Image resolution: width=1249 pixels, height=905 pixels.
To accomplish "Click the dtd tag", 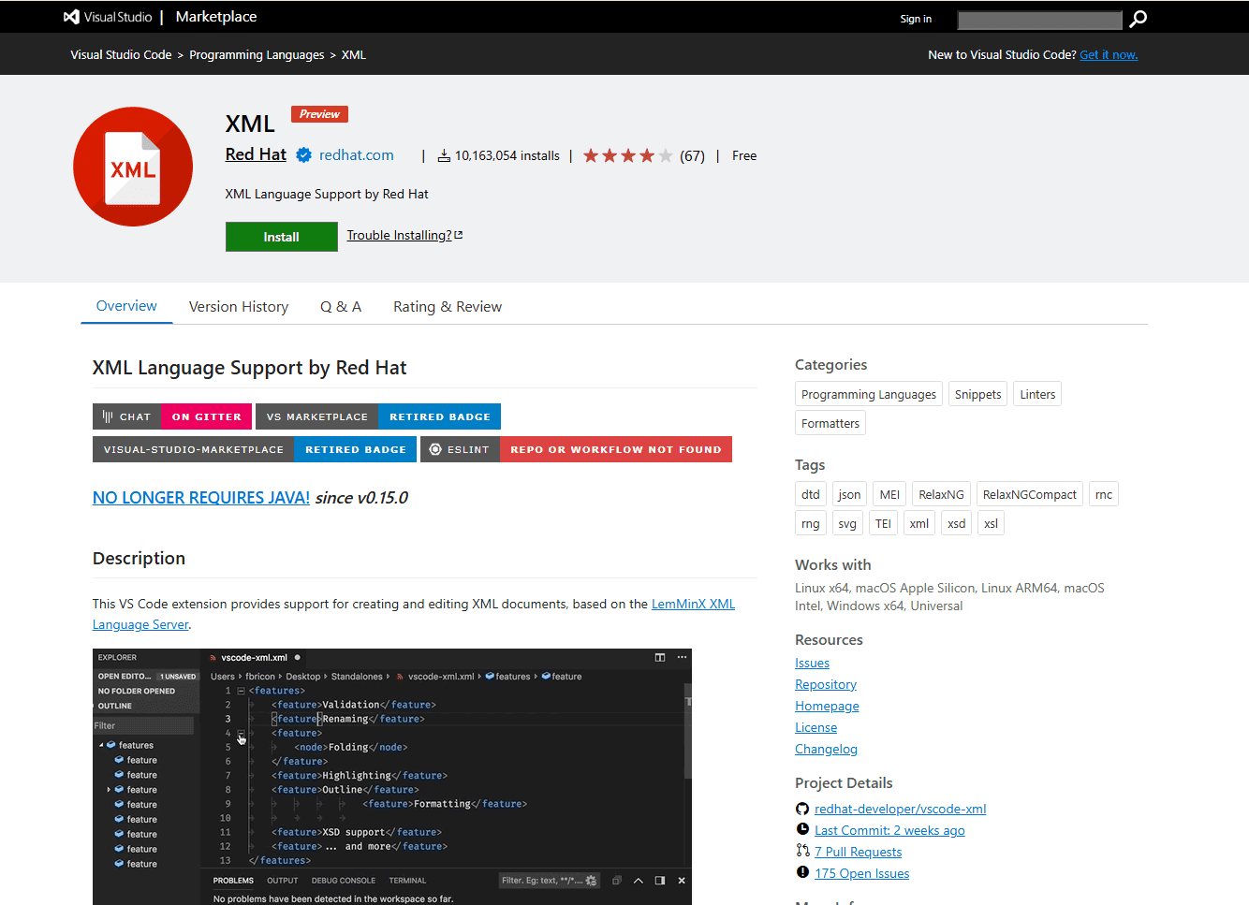I will pos(811,494).
